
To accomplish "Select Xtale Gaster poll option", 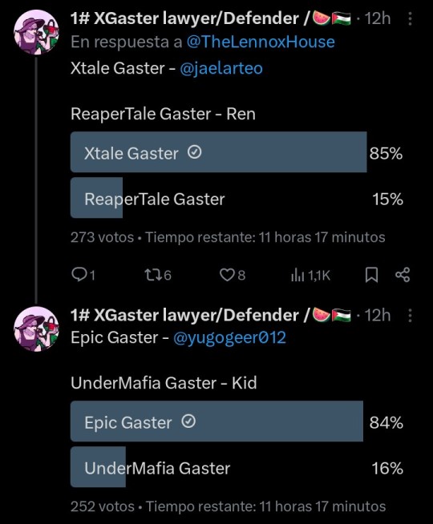I will click(x=237, y=152).
